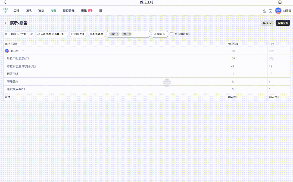Open the 提交管理 tab
The height and width of the screenshot is (182, 293).
coord(68,11)
